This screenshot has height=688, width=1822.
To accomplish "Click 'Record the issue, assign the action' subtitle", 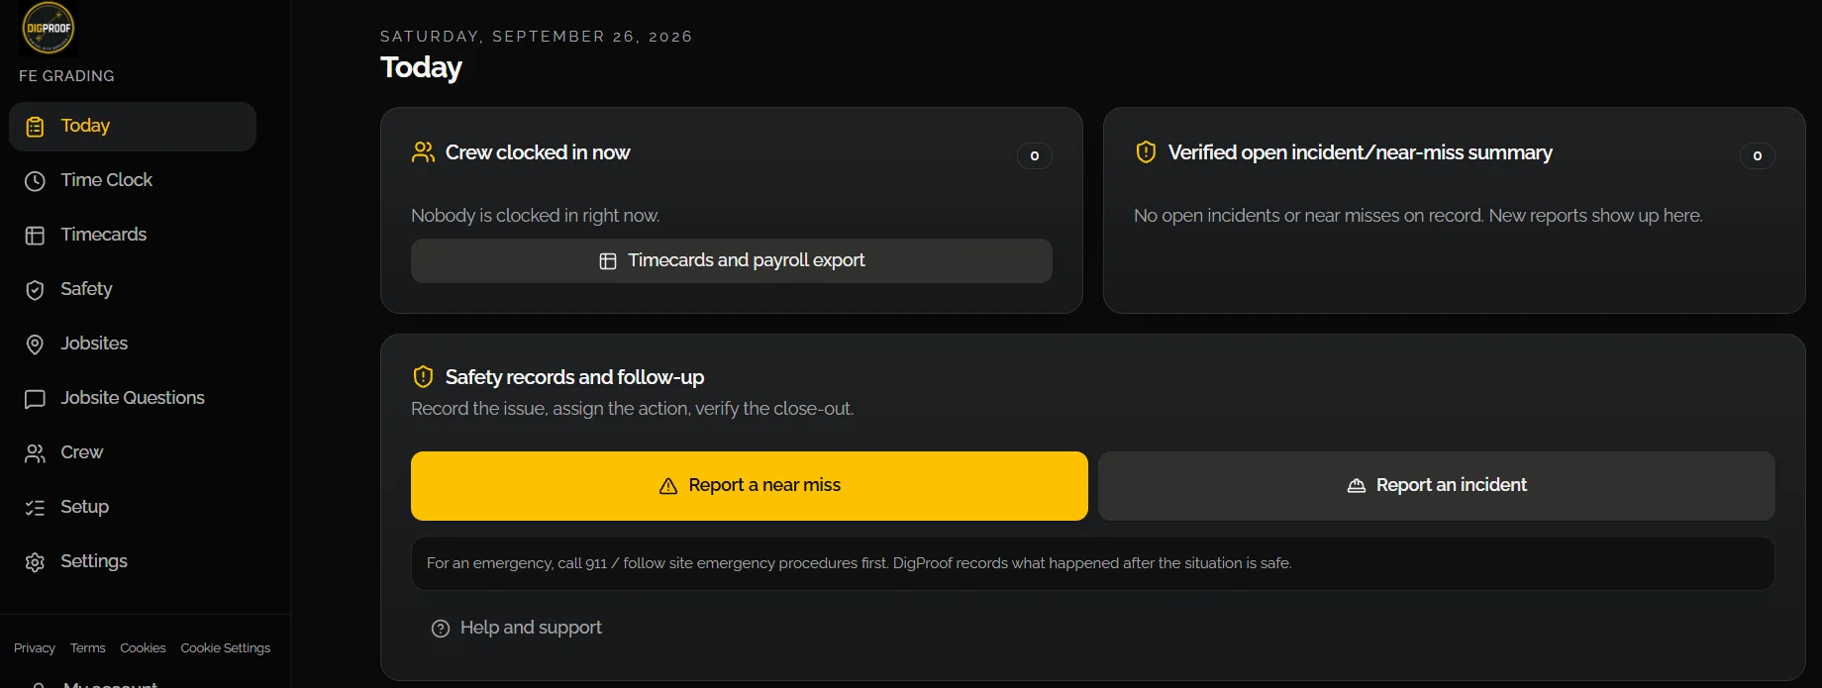I will pyautogui.click(x=632, y=409).
